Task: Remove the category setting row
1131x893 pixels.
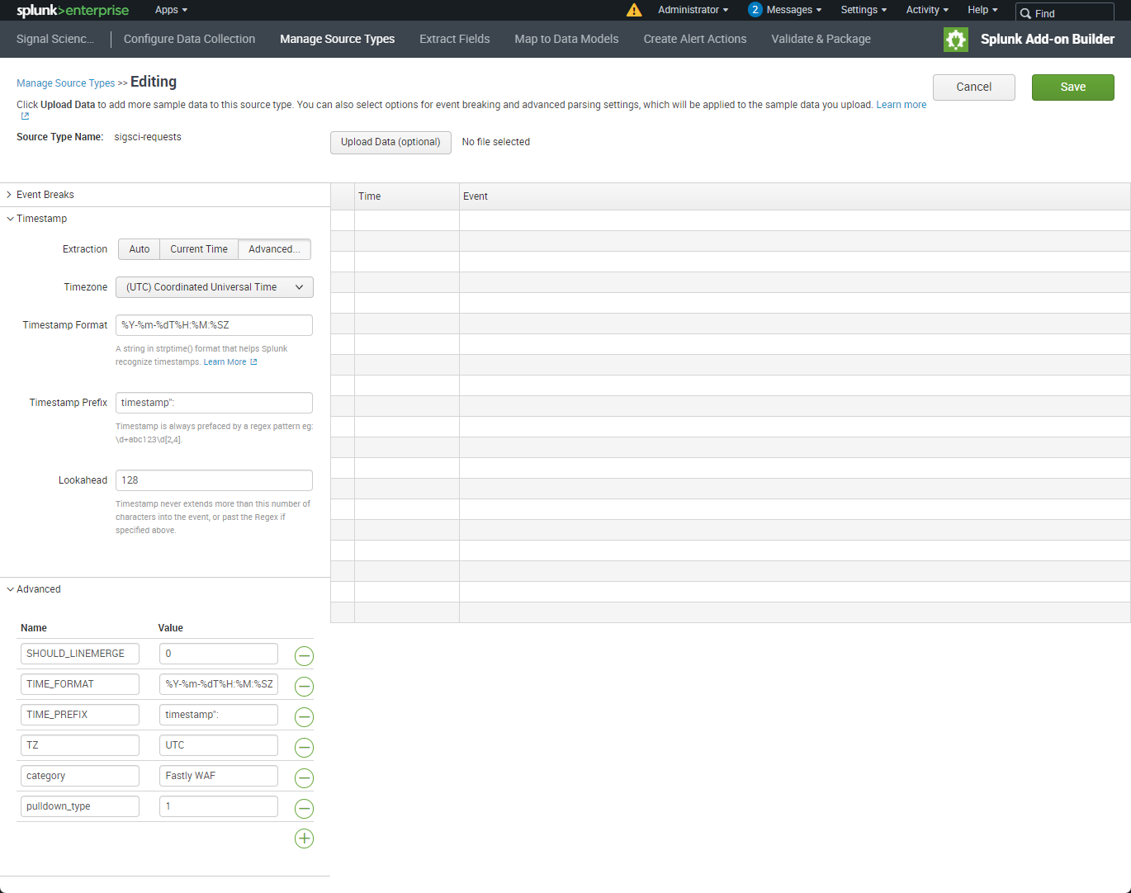Action: coord(304,778)
